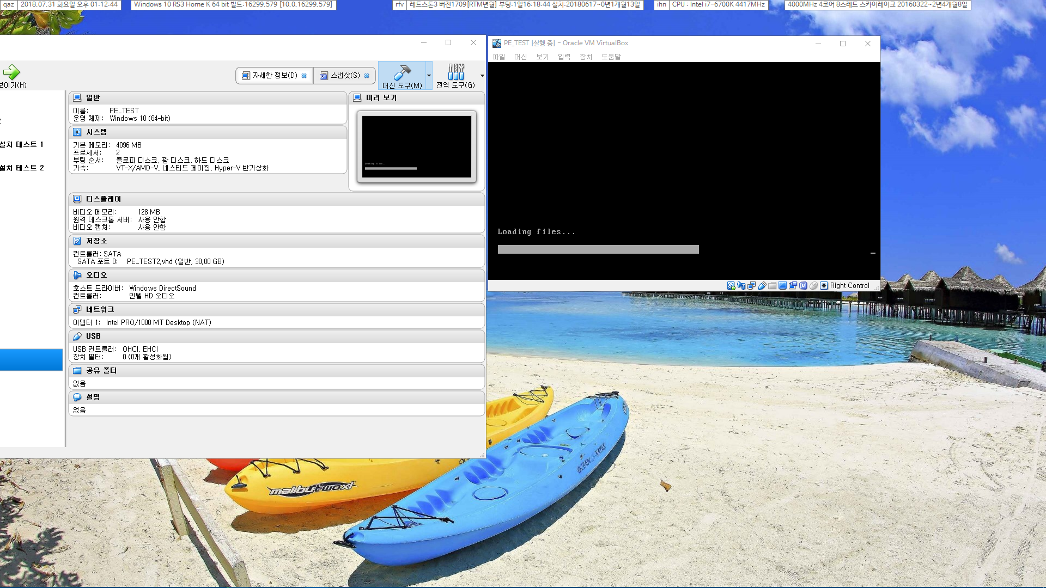Close the 스냅샷 tab with its x
1046x588 pixels.
coord(367,76)
